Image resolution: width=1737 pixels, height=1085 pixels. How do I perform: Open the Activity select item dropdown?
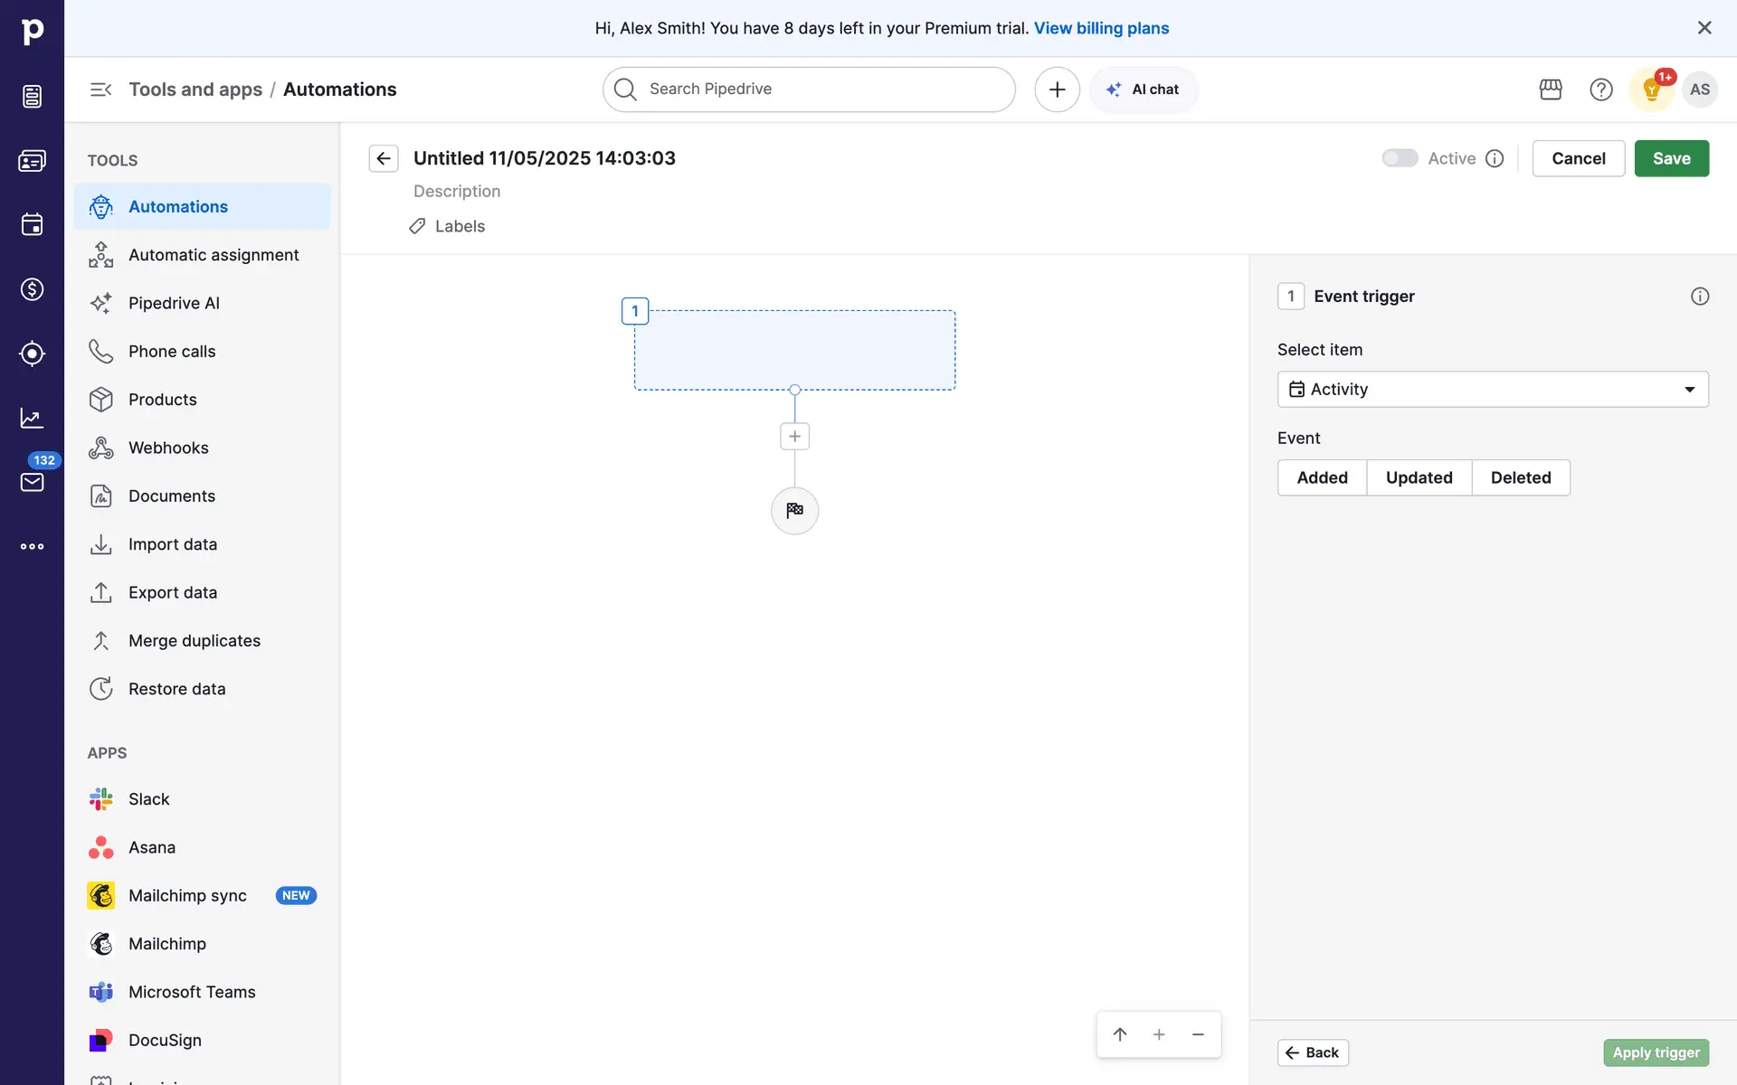pos(1493,390)
